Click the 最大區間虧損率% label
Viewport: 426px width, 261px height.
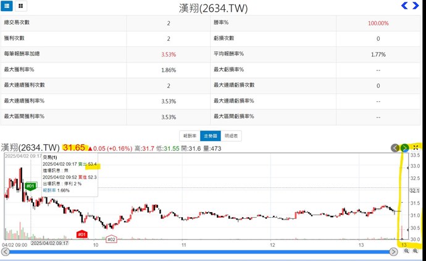[x=233, y=116]
